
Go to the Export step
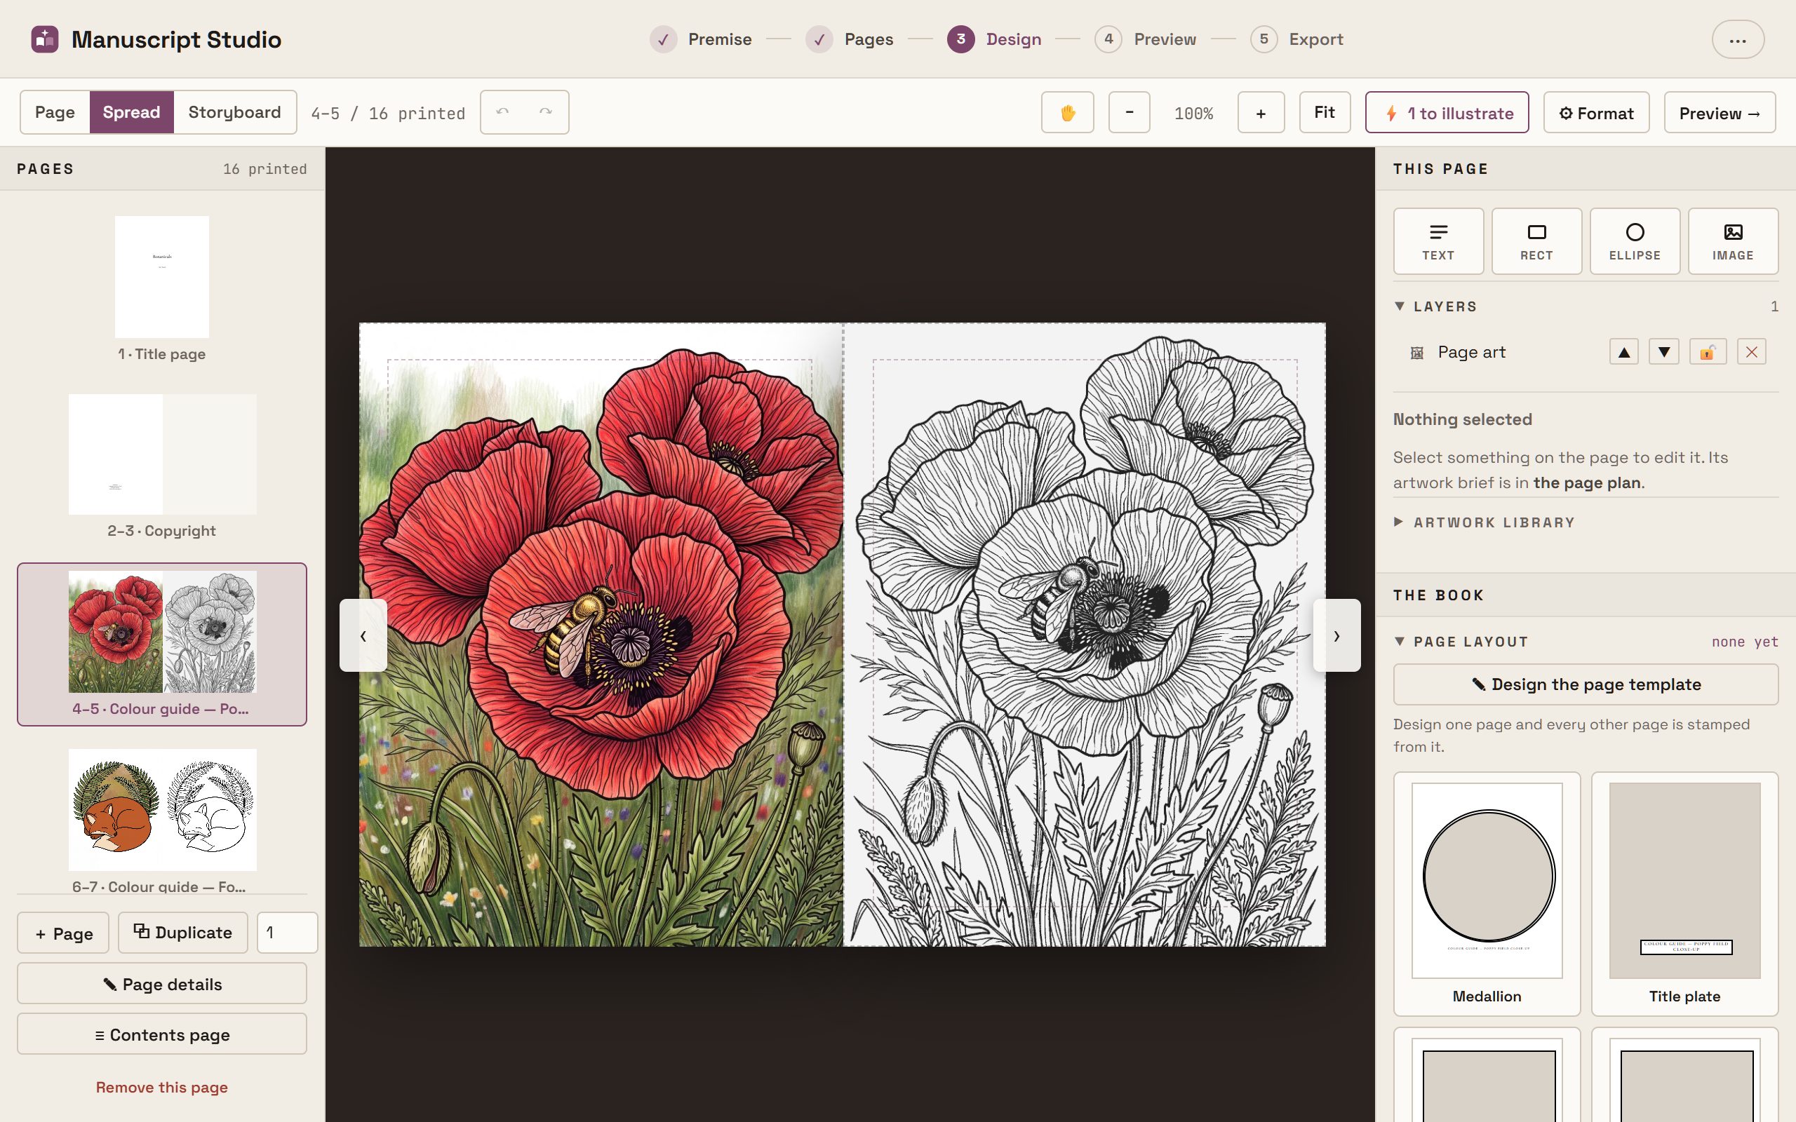click(x=1296, y=39)
